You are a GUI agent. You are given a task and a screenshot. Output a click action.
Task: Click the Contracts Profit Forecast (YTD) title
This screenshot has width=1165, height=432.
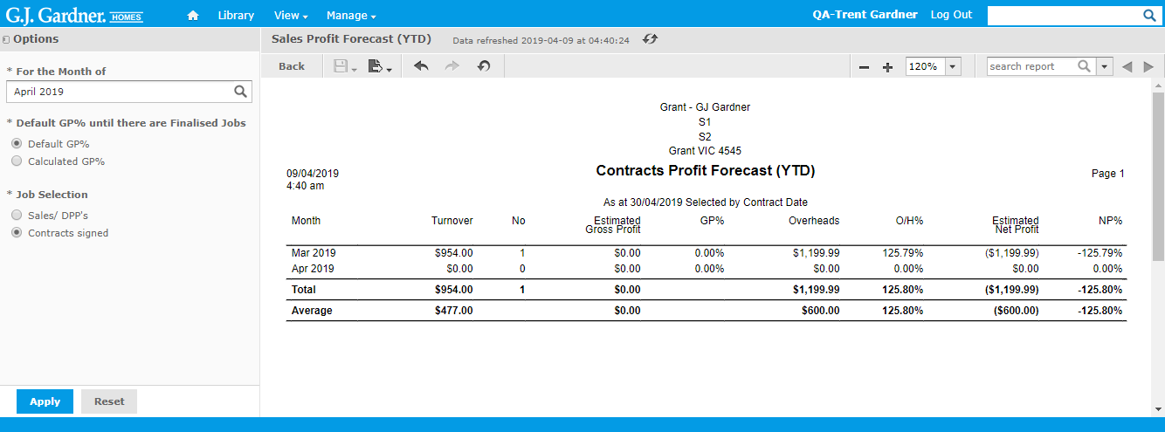706,171
